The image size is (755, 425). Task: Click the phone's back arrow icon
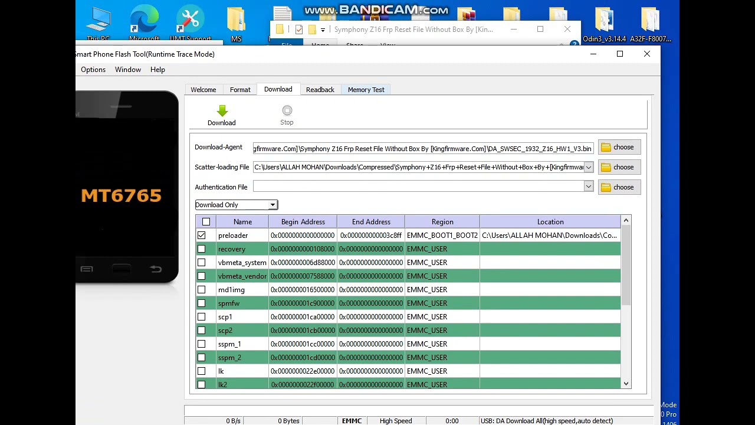point(156,269)
